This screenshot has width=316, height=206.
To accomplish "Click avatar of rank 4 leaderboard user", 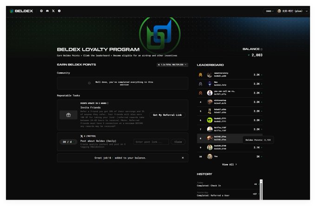I will pyautogui.click(x=210, y=102).
